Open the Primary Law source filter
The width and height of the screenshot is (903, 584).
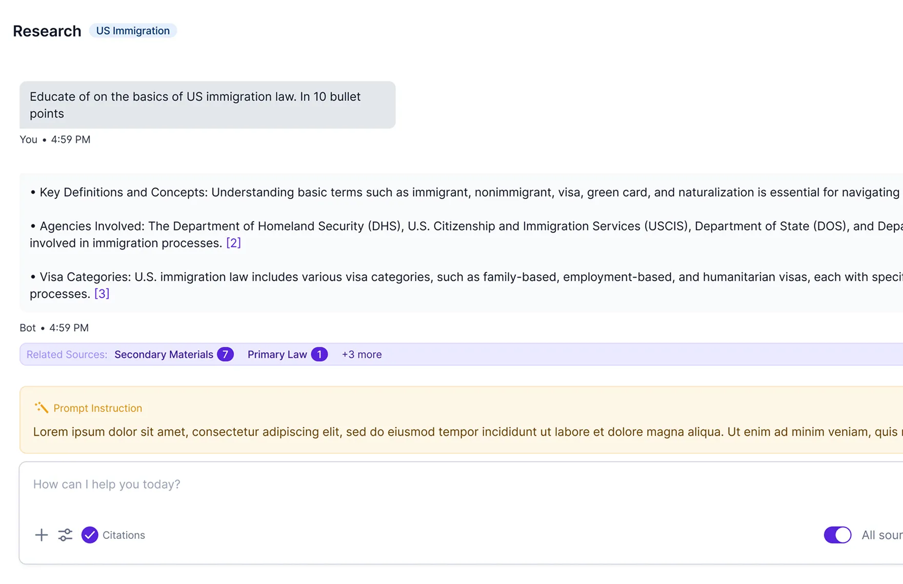point(277,354)
